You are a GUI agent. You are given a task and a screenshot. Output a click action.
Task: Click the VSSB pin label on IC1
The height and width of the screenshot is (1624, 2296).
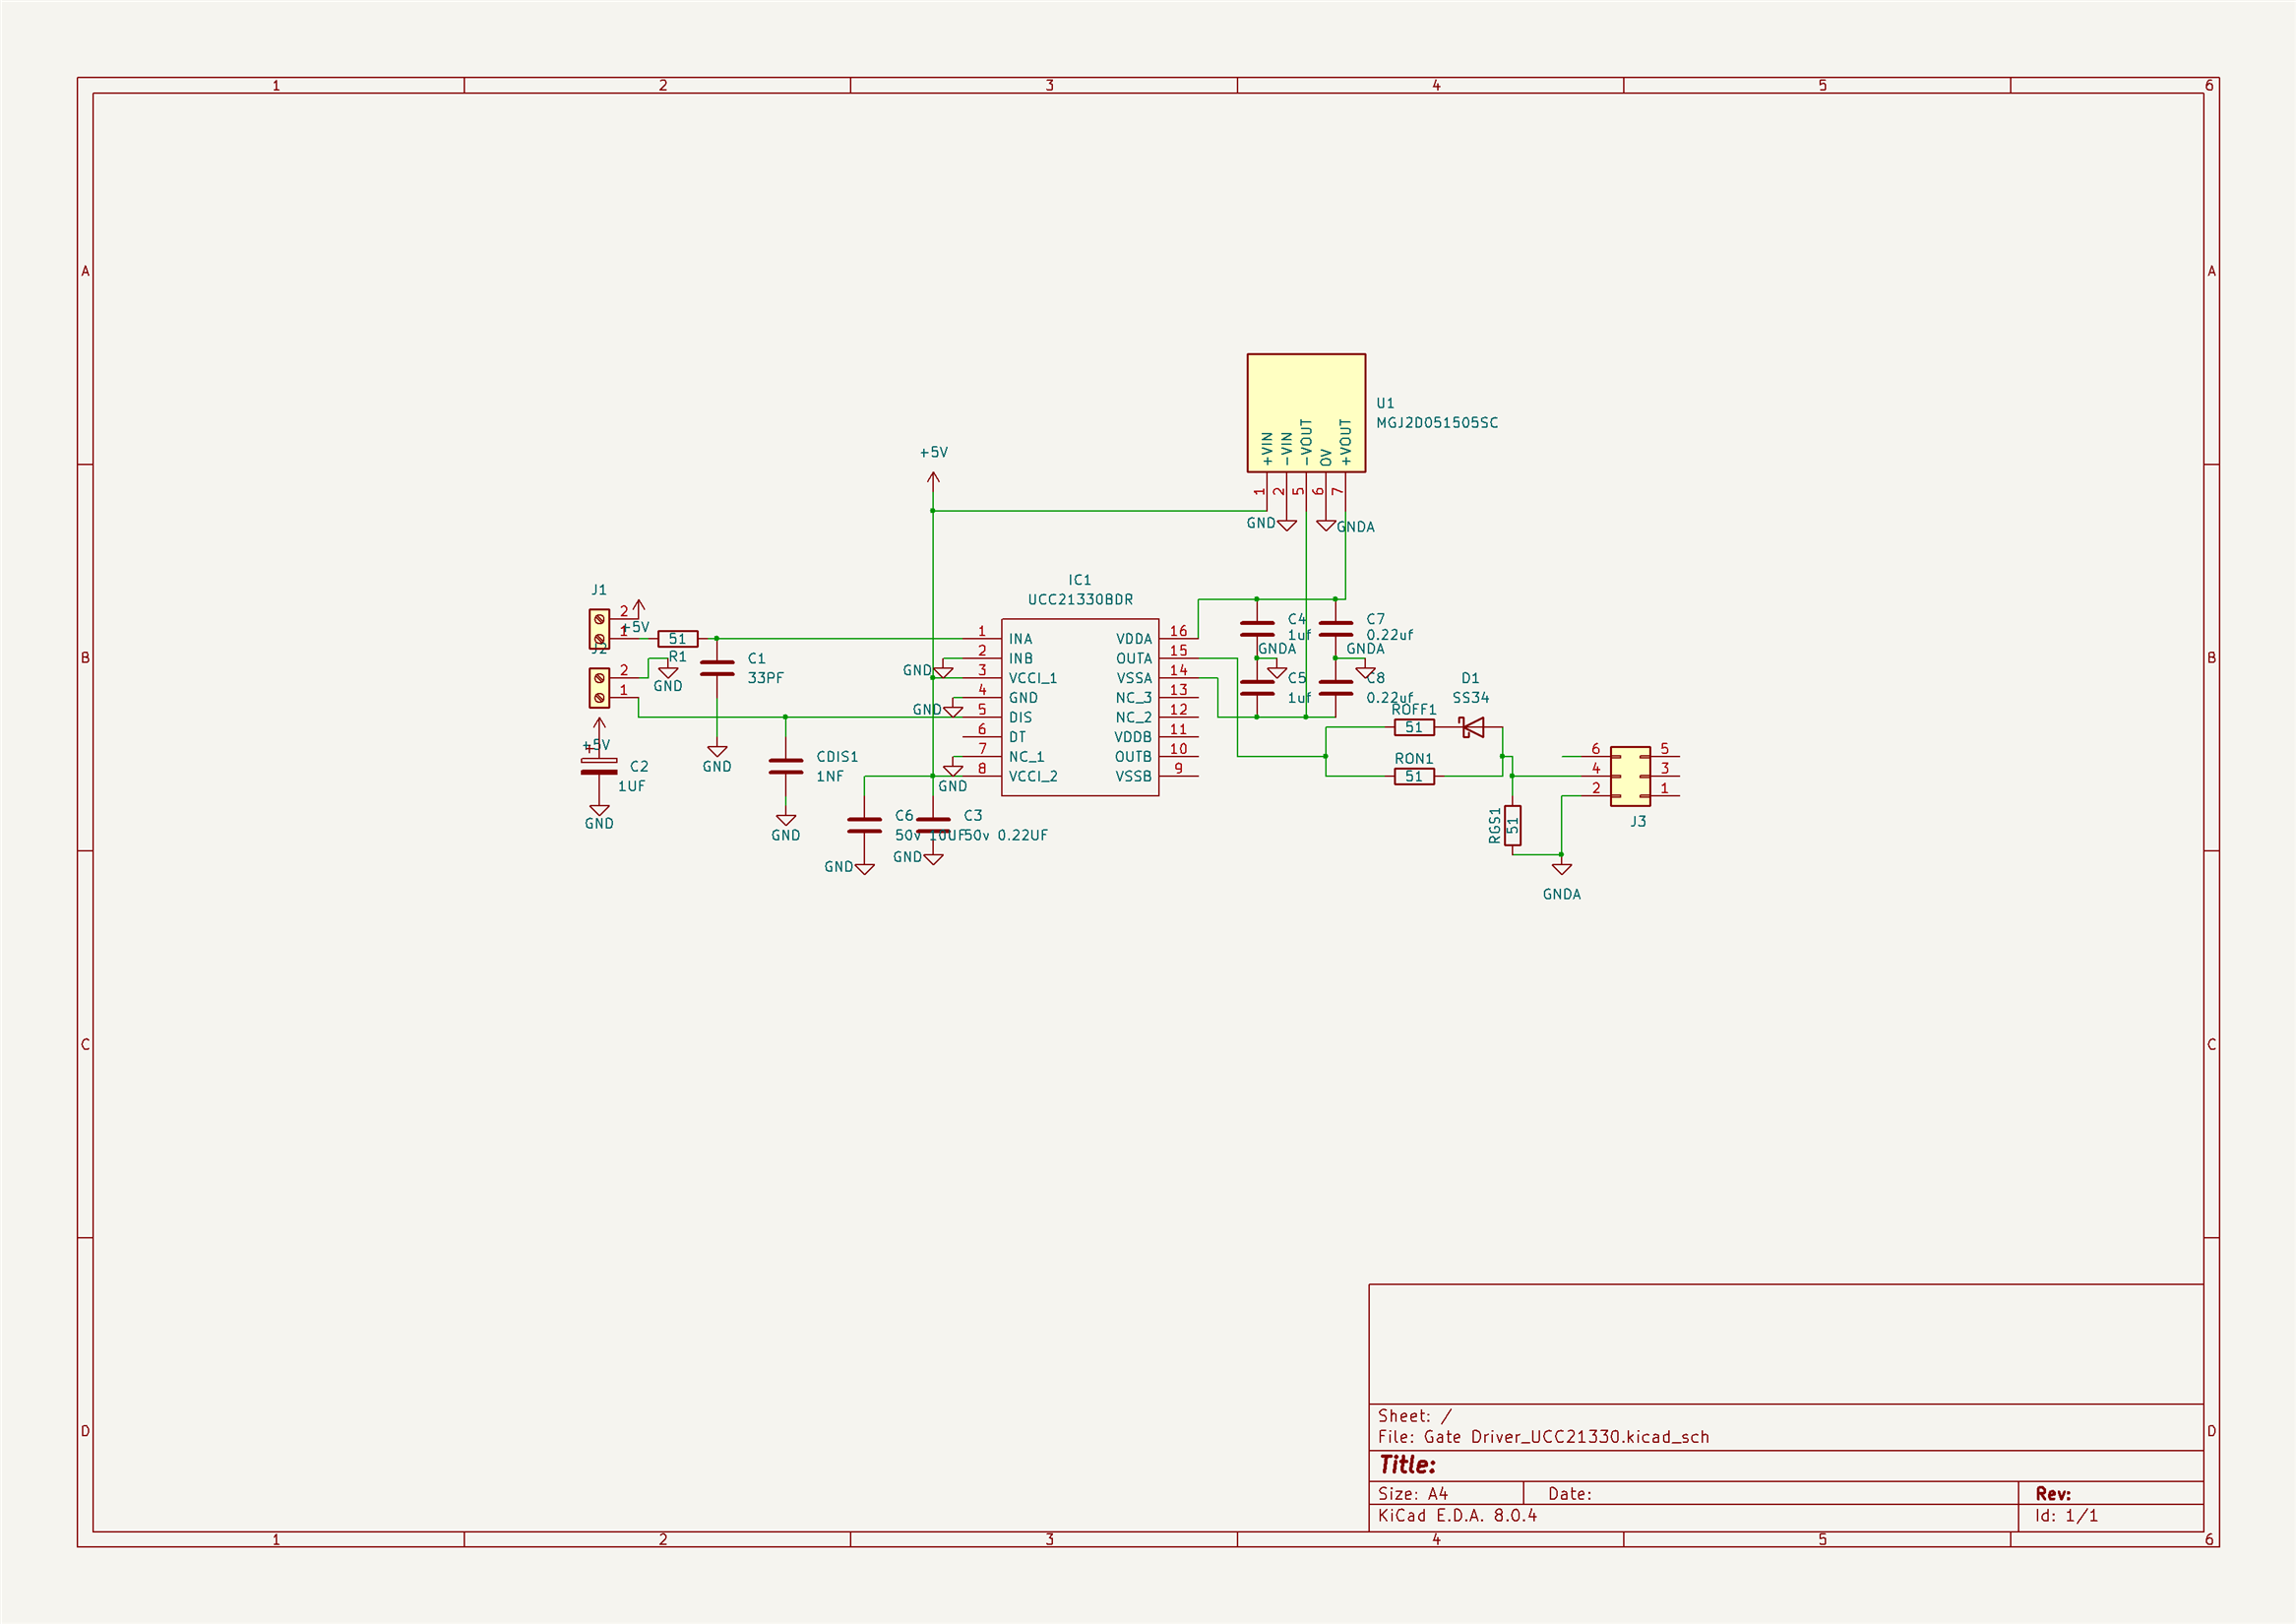pos(1134,776)
